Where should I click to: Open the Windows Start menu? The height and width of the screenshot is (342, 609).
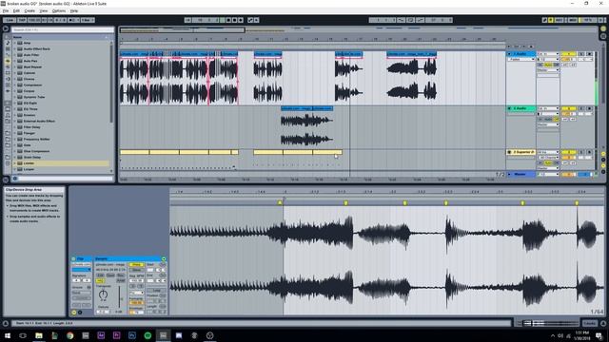pyautogui.click(x=8, y=335)
